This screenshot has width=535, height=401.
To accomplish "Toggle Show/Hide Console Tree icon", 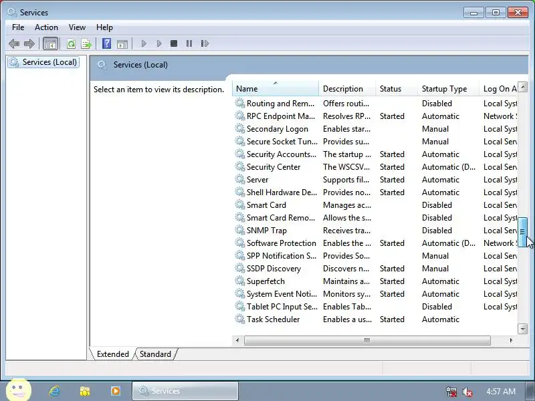I will (x=51, y=43).
